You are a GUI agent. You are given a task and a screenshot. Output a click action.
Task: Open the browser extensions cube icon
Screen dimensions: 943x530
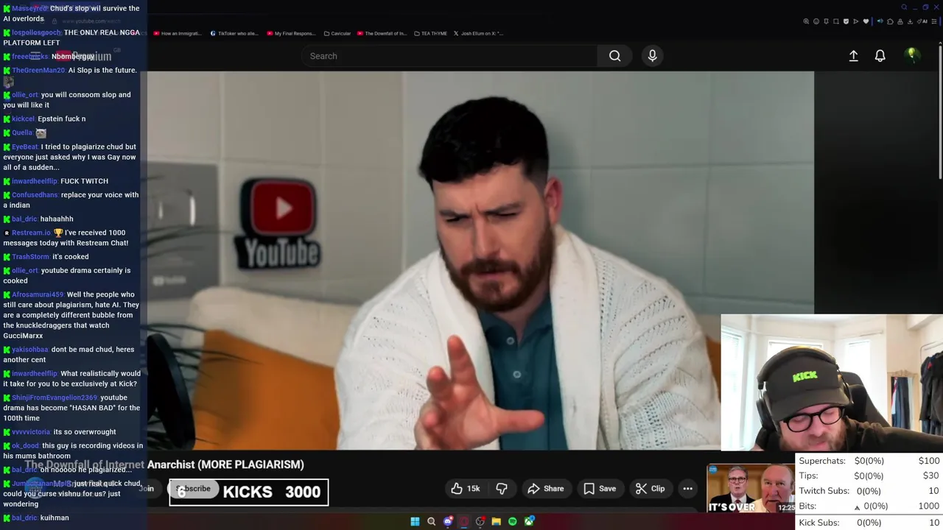point(890,21)
